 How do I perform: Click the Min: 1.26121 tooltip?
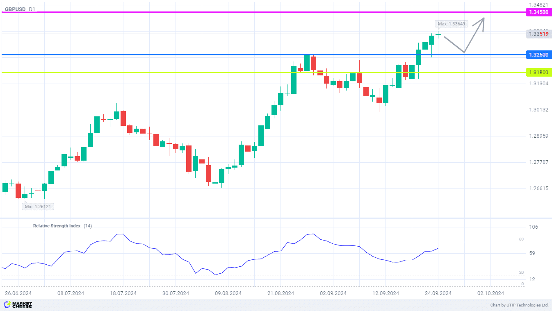(38, 207)
